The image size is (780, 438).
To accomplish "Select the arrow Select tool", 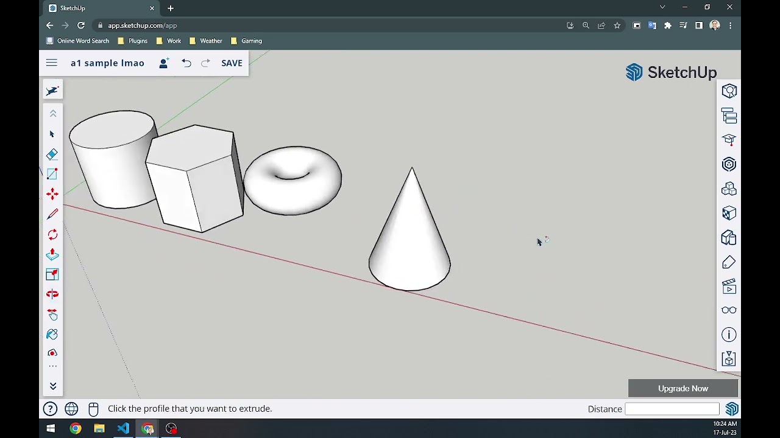I will (x=52, y=134).
